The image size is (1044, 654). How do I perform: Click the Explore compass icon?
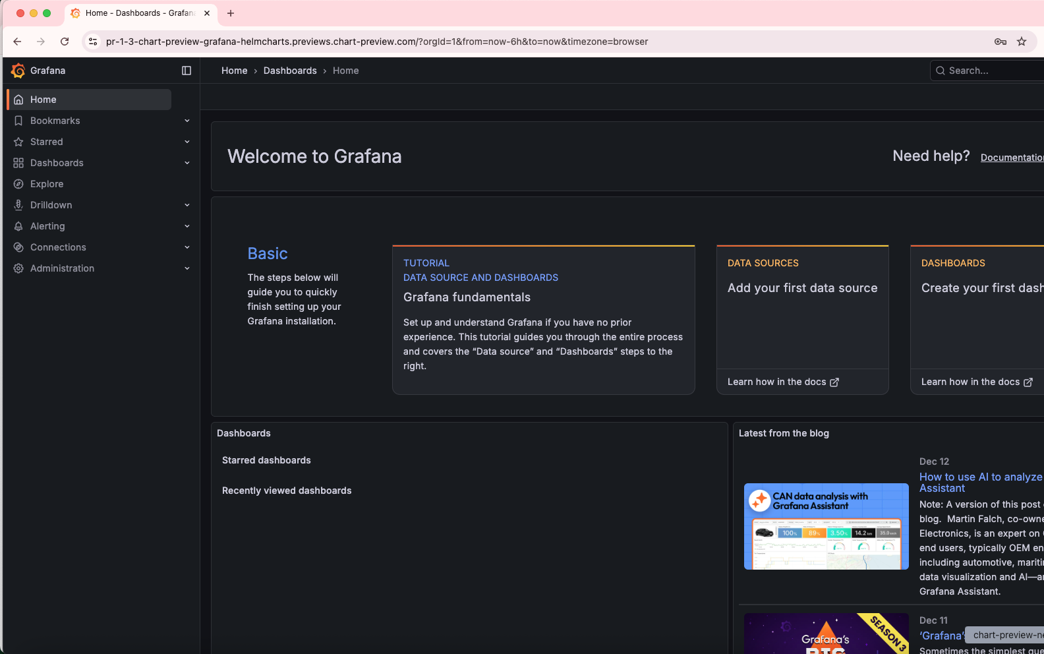click(x=18, y=184)
